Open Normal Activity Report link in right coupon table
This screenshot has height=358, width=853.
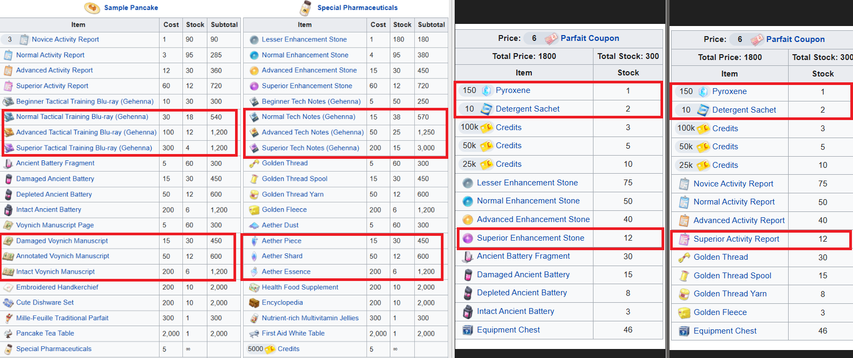734,202
